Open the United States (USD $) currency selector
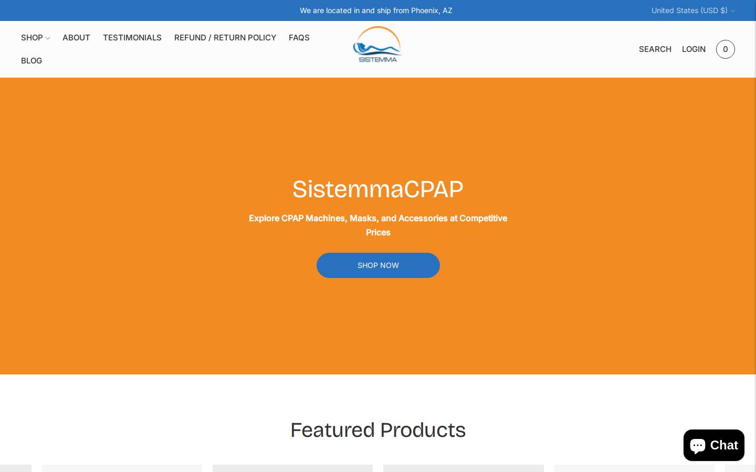The image size is (756, 472). 693,10
